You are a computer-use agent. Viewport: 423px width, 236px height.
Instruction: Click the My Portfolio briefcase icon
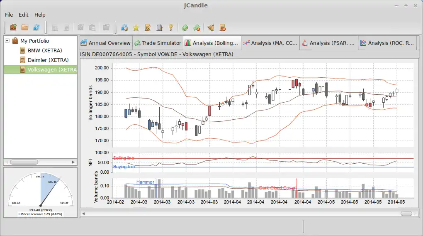(15, 41)
